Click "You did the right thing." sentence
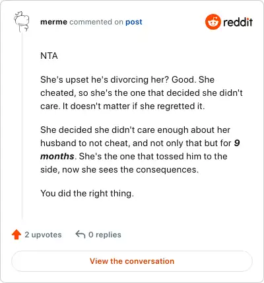The image size is (264, 283). pos(87,194)
